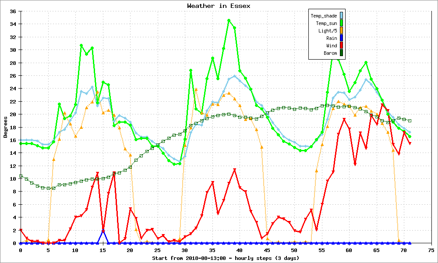
Task: Click the x-axis tick label 20
Action: [130, 250]
